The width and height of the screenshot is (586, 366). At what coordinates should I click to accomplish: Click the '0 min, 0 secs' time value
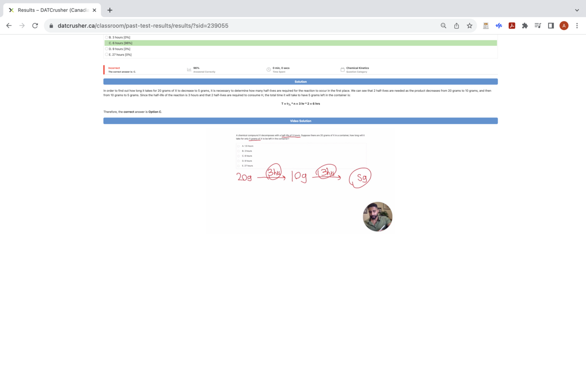pos(281,68)
